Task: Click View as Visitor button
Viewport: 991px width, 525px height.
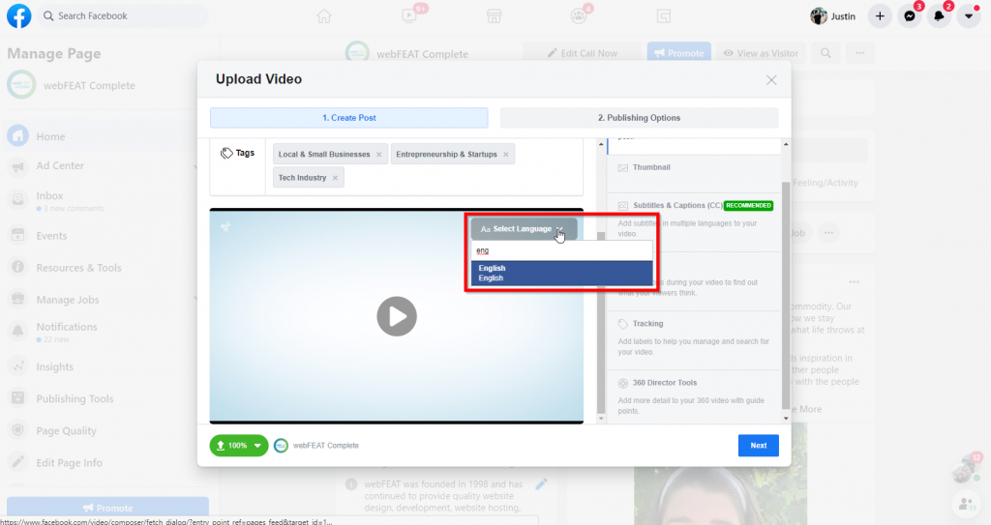Action: pos(761,53)
